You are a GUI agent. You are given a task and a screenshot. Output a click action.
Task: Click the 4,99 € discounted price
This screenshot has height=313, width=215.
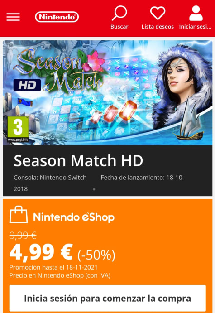pos(41,252)
